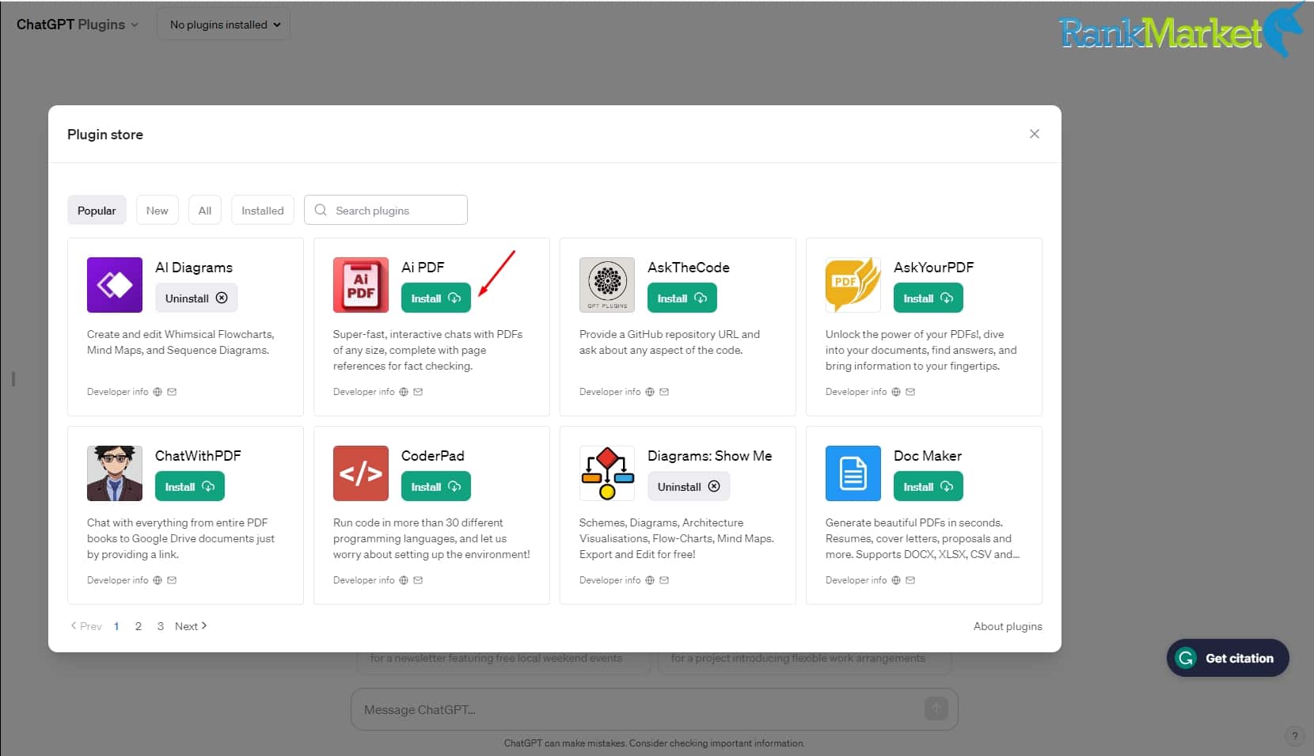Install the Doc Maker plugin
Image resolution: width=1314 pixels, height=756 pixels.
(x=929, y=486)
